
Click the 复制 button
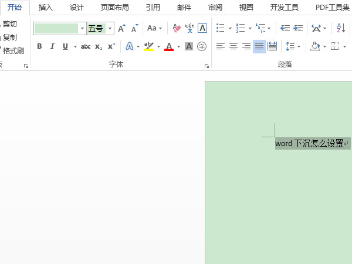(x=10, y=38)
